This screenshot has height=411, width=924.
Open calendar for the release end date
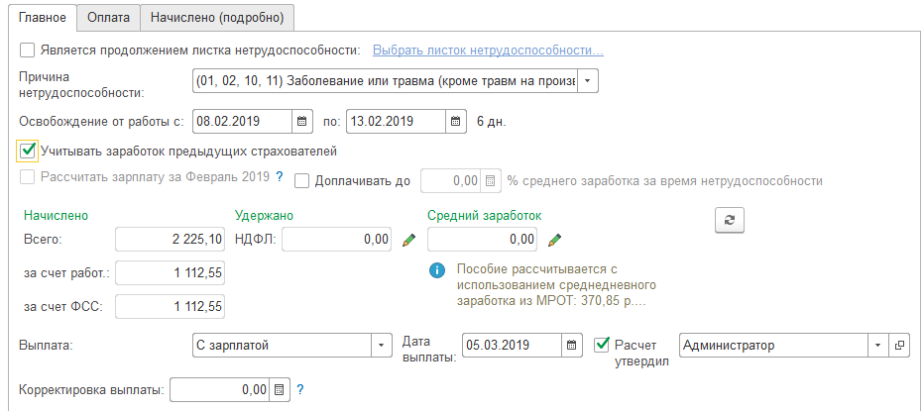click(455, 122)
